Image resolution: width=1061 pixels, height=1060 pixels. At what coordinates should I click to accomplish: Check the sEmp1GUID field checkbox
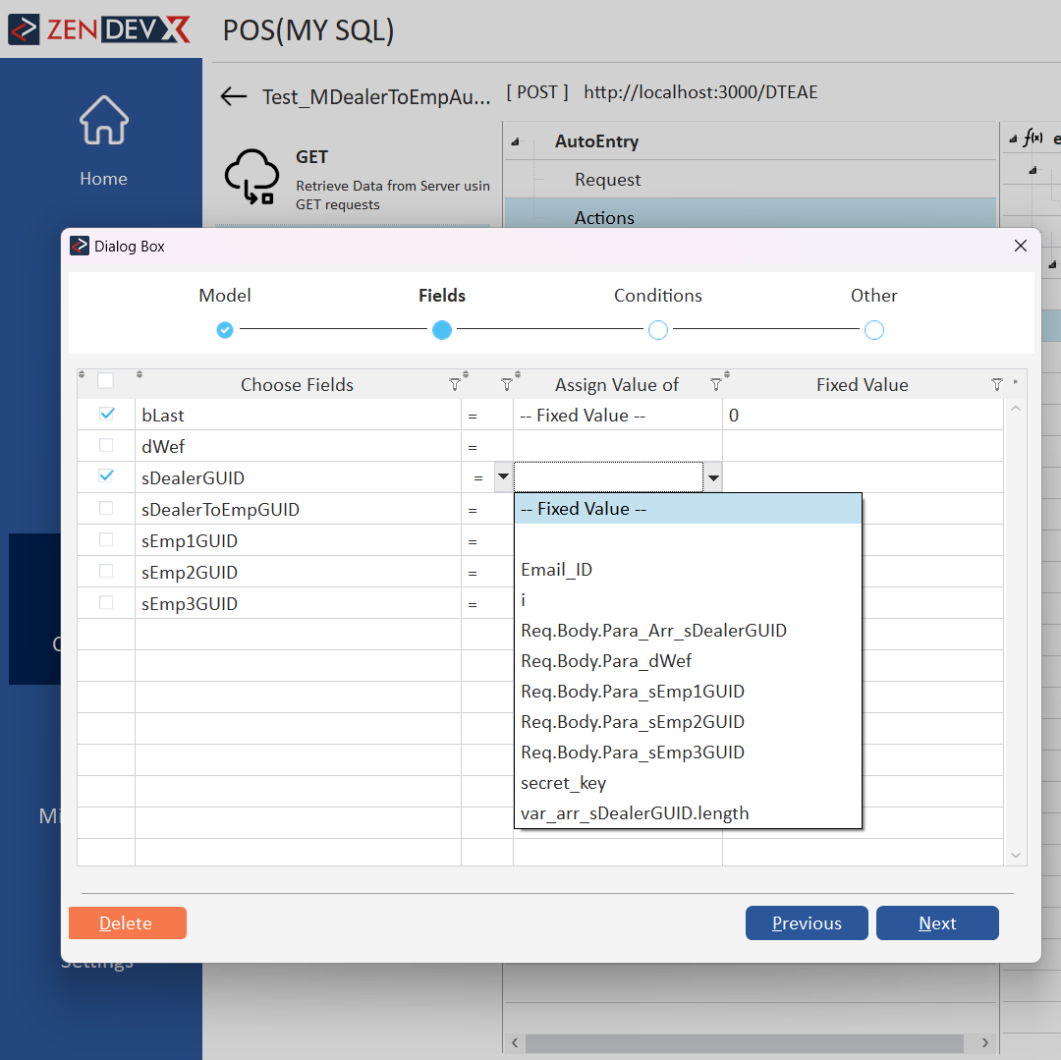pyautogui.click(x=106, y=540)
